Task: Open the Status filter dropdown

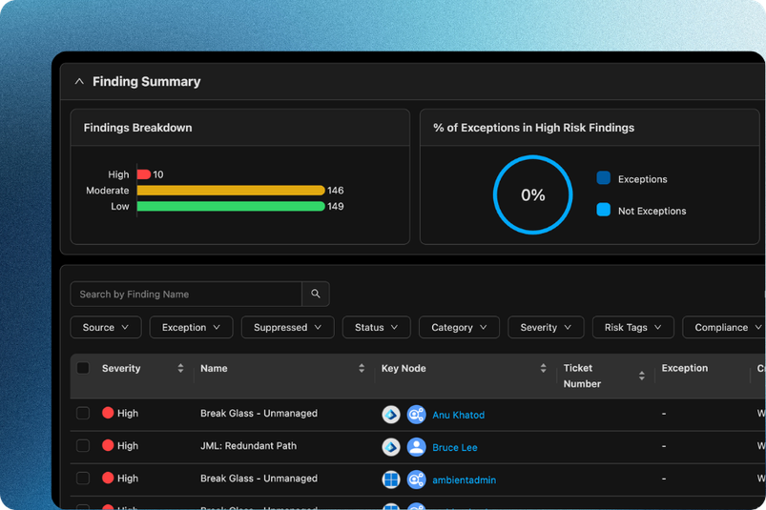Action: pyautogui.click(x=376, y=328)
